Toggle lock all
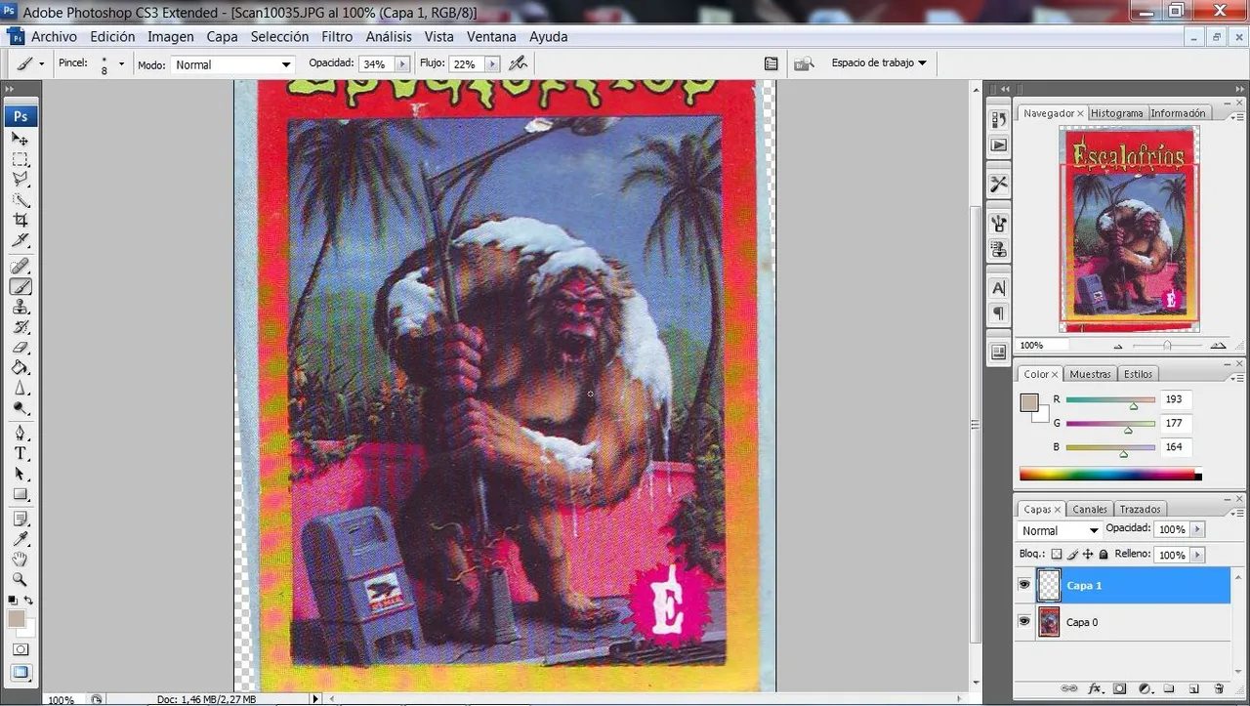1250x706 pixels. [x=1104, y=554]
